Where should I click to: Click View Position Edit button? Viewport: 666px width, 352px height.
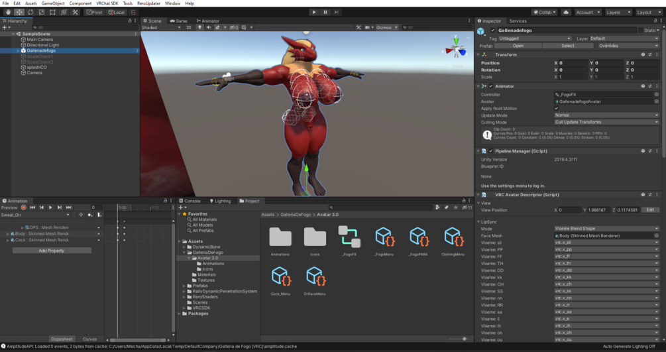[650, 210]
